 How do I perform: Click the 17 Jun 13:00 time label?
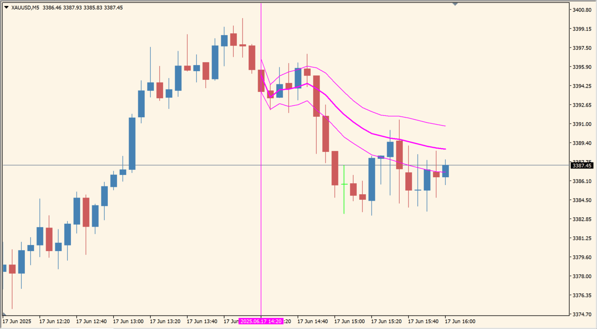(128, 321)
